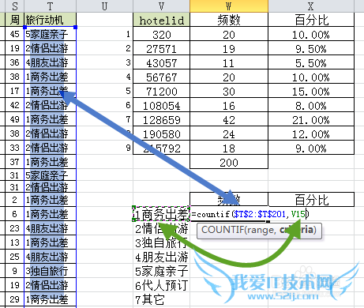Select hotelid cell 128659
This screenshot has width=364, height=308.
[161, 119]
